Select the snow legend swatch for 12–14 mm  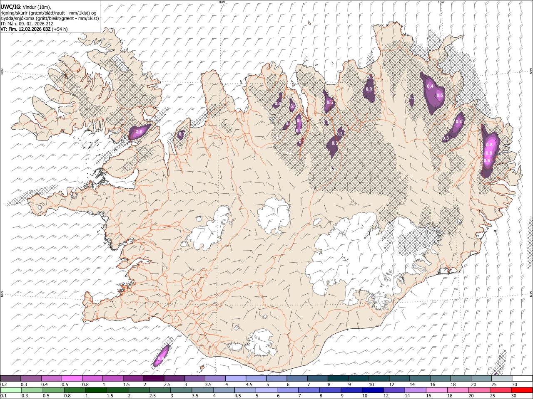click(399, 378)
